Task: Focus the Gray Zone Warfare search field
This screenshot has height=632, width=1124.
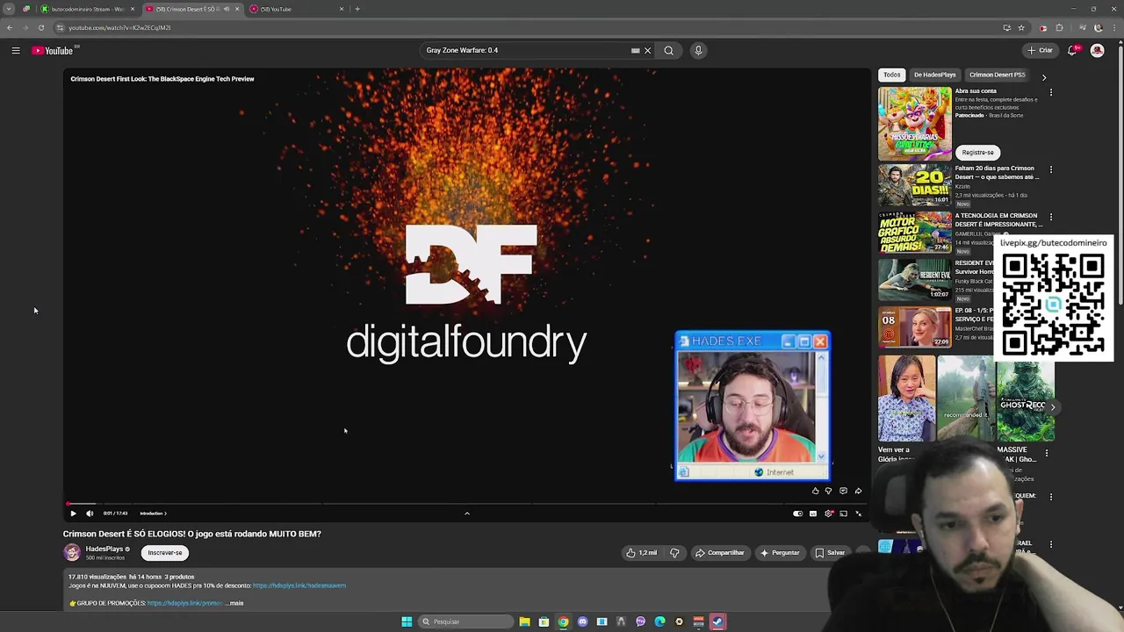Action: 525,50
